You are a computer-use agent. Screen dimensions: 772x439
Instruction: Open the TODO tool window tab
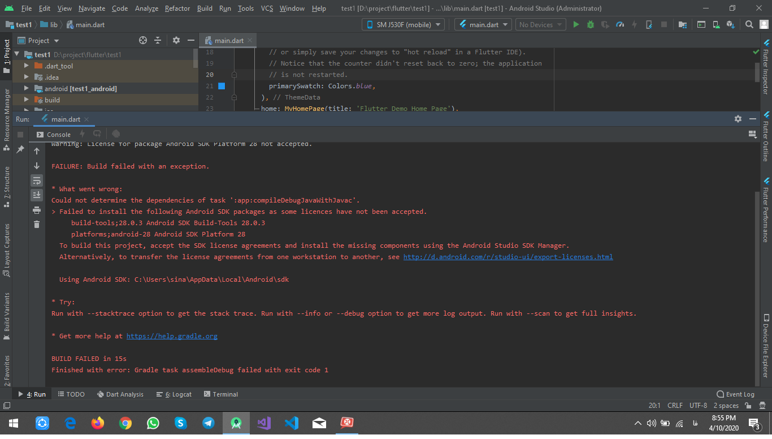(x=71, y=394)
